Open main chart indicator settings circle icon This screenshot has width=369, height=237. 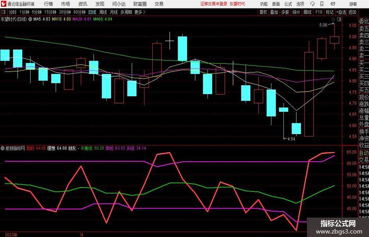pos(30,19)
